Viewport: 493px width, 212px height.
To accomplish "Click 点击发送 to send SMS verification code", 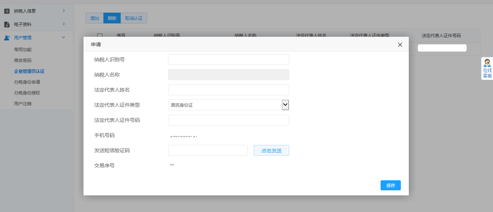I will (x=271, y=150).
